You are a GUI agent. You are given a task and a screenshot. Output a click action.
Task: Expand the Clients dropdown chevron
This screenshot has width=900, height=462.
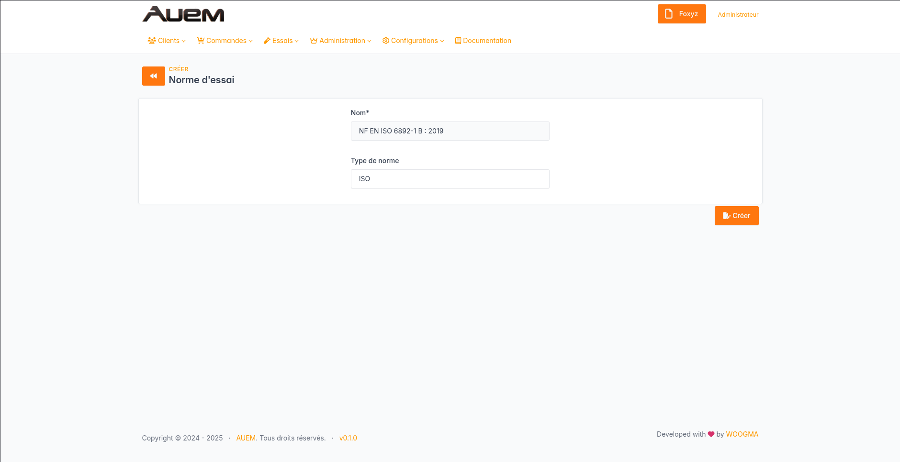pos(184,41)
